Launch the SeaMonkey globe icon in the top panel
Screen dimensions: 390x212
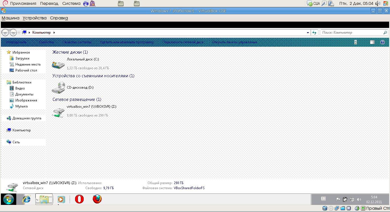[86, 3]
